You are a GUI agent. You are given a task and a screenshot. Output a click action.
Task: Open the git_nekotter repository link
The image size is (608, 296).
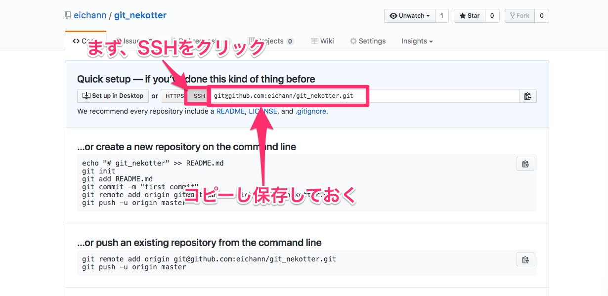pos(140,15)
